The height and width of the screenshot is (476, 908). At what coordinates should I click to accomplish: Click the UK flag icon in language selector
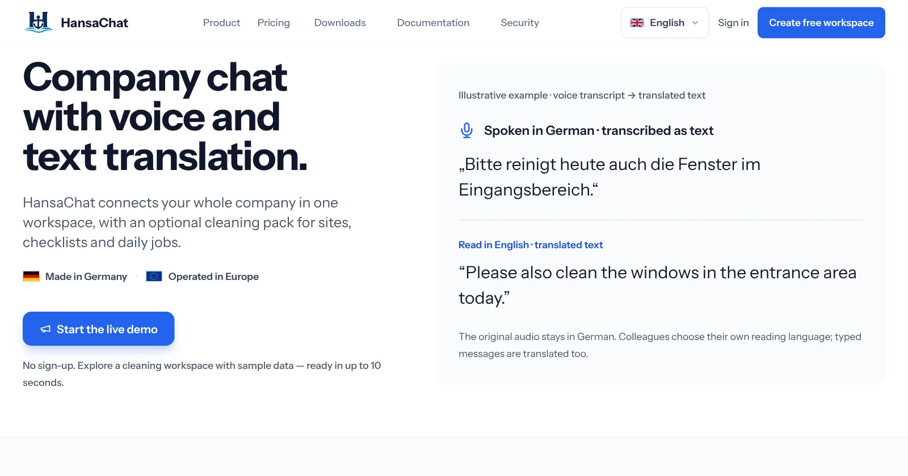(x=637, y=23)
